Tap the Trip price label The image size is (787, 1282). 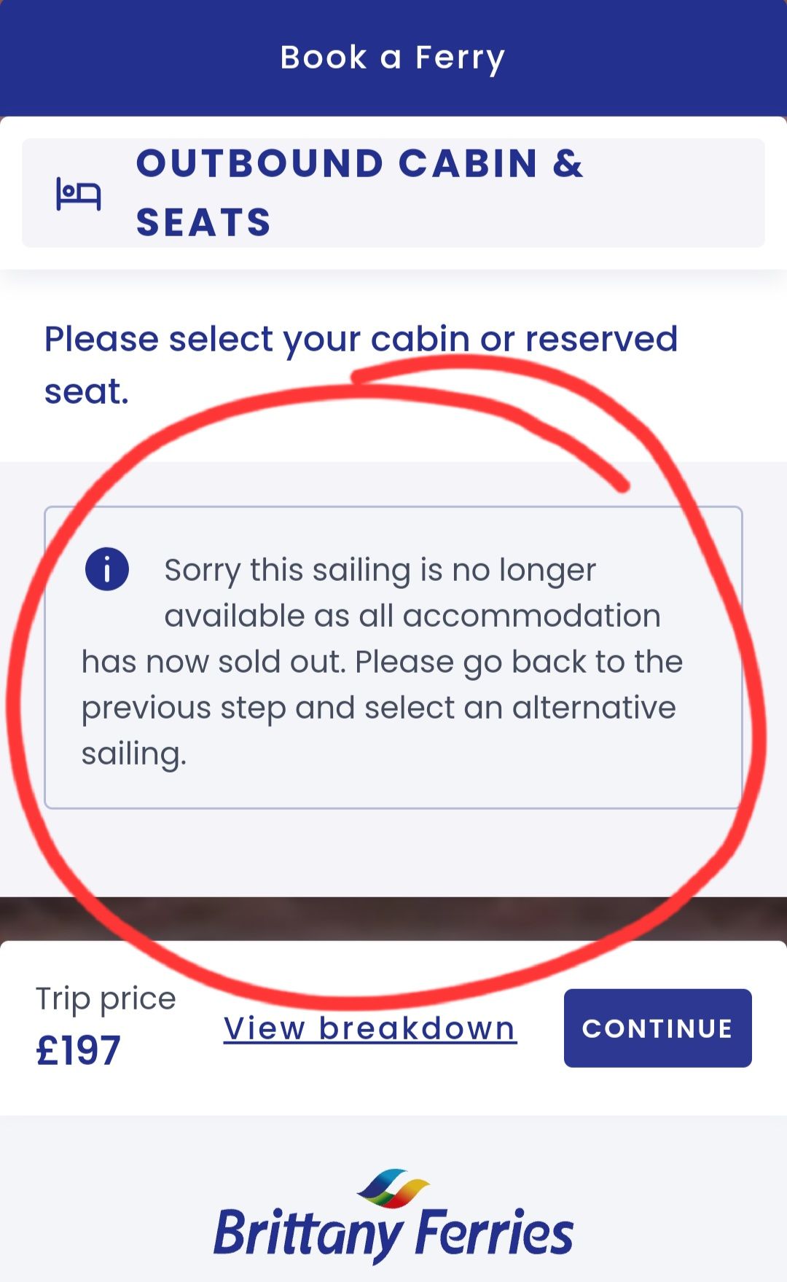coord(106,998)
